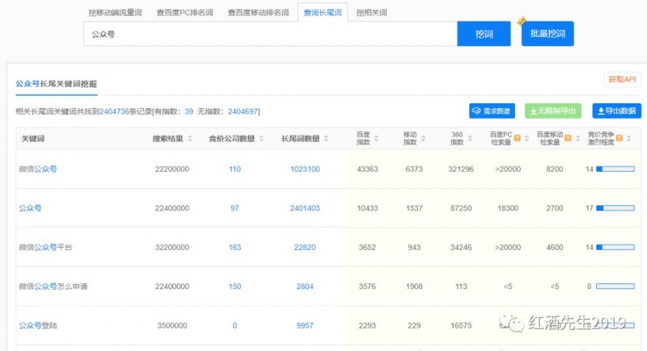Open keyword link 公众号 in table
The width and height of the screenshot is (647, 351).
click(x=30, y=208)
